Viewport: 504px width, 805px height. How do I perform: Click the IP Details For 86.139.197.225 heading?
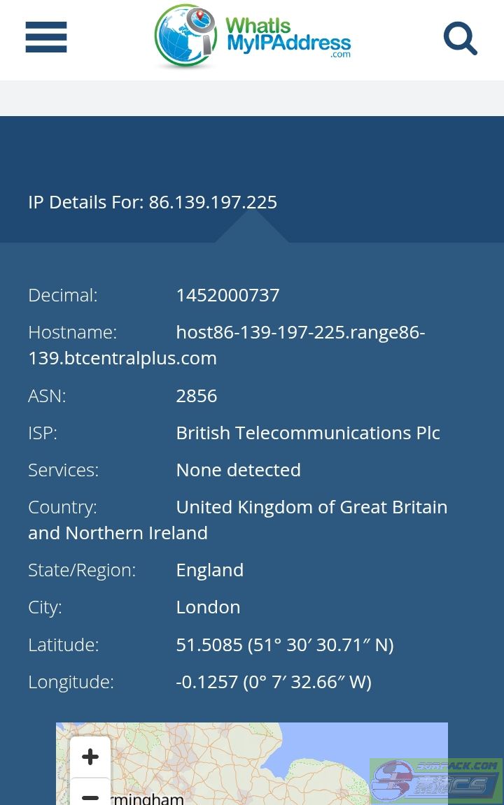(153, 202)
